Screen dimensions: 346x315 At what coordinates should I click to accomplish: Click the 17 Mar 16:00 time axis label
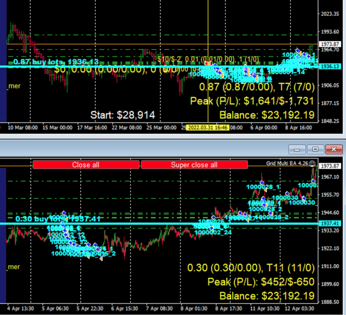(92, 128)
